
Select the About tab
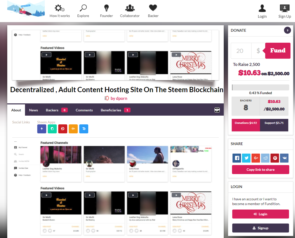coord(16,110)
